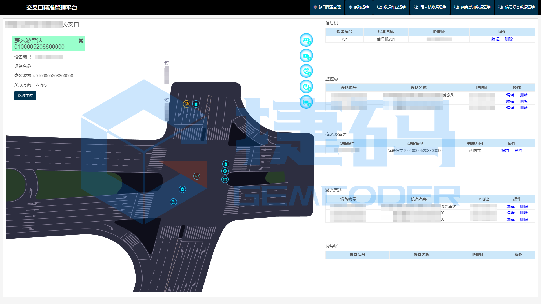
Task: Open the 信号灯态数据运维 menu
Action: [516, 7]
